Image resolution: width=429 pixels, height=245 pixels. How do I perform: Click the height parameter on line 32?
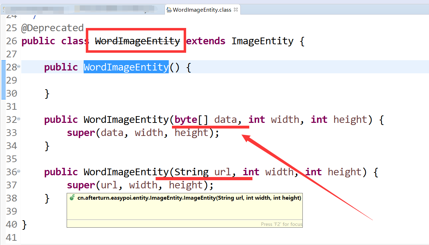click(351, 120)
